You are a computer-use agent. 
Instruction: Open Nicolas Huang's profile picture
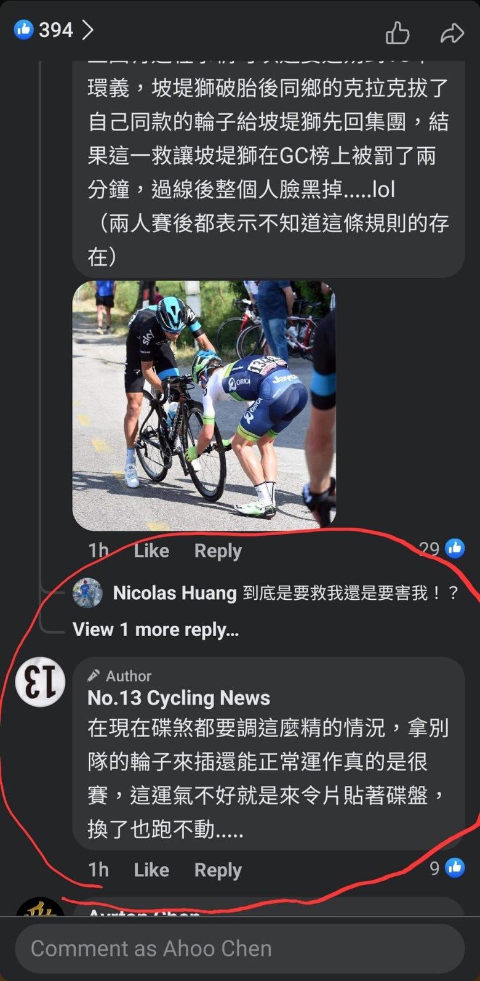[x=87, y=593]
